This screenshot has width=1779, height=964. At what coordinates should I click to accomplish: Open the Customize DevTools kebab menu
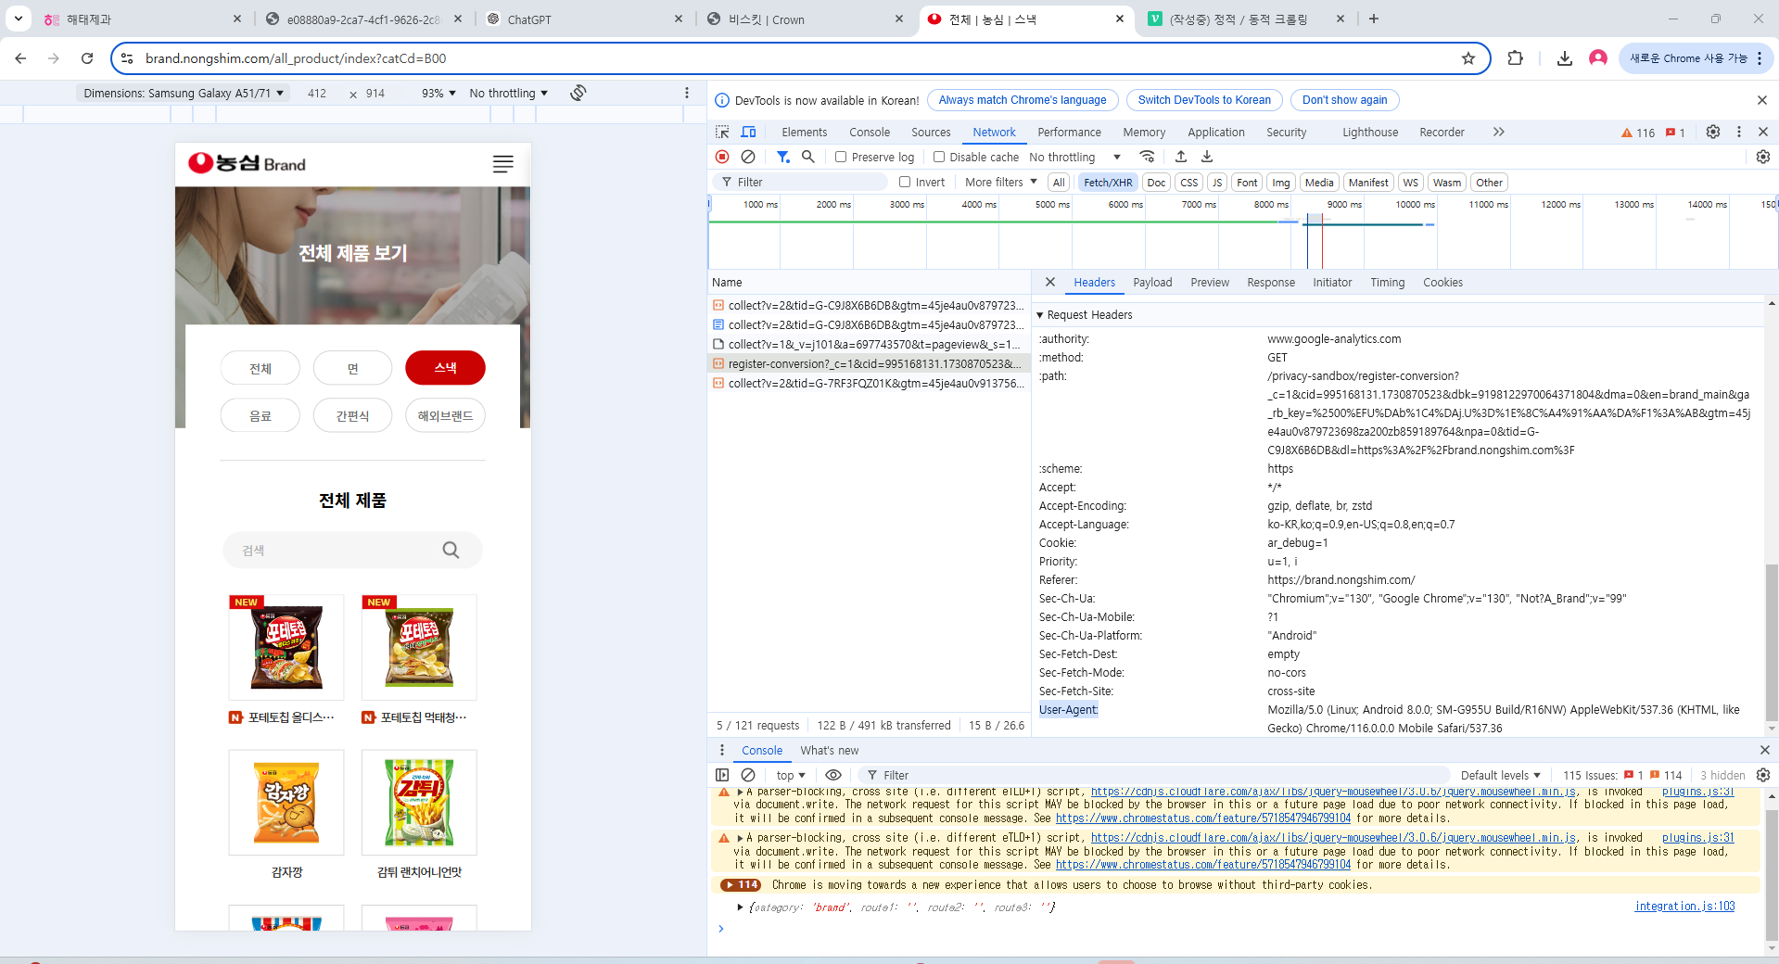click(1739, 132)
